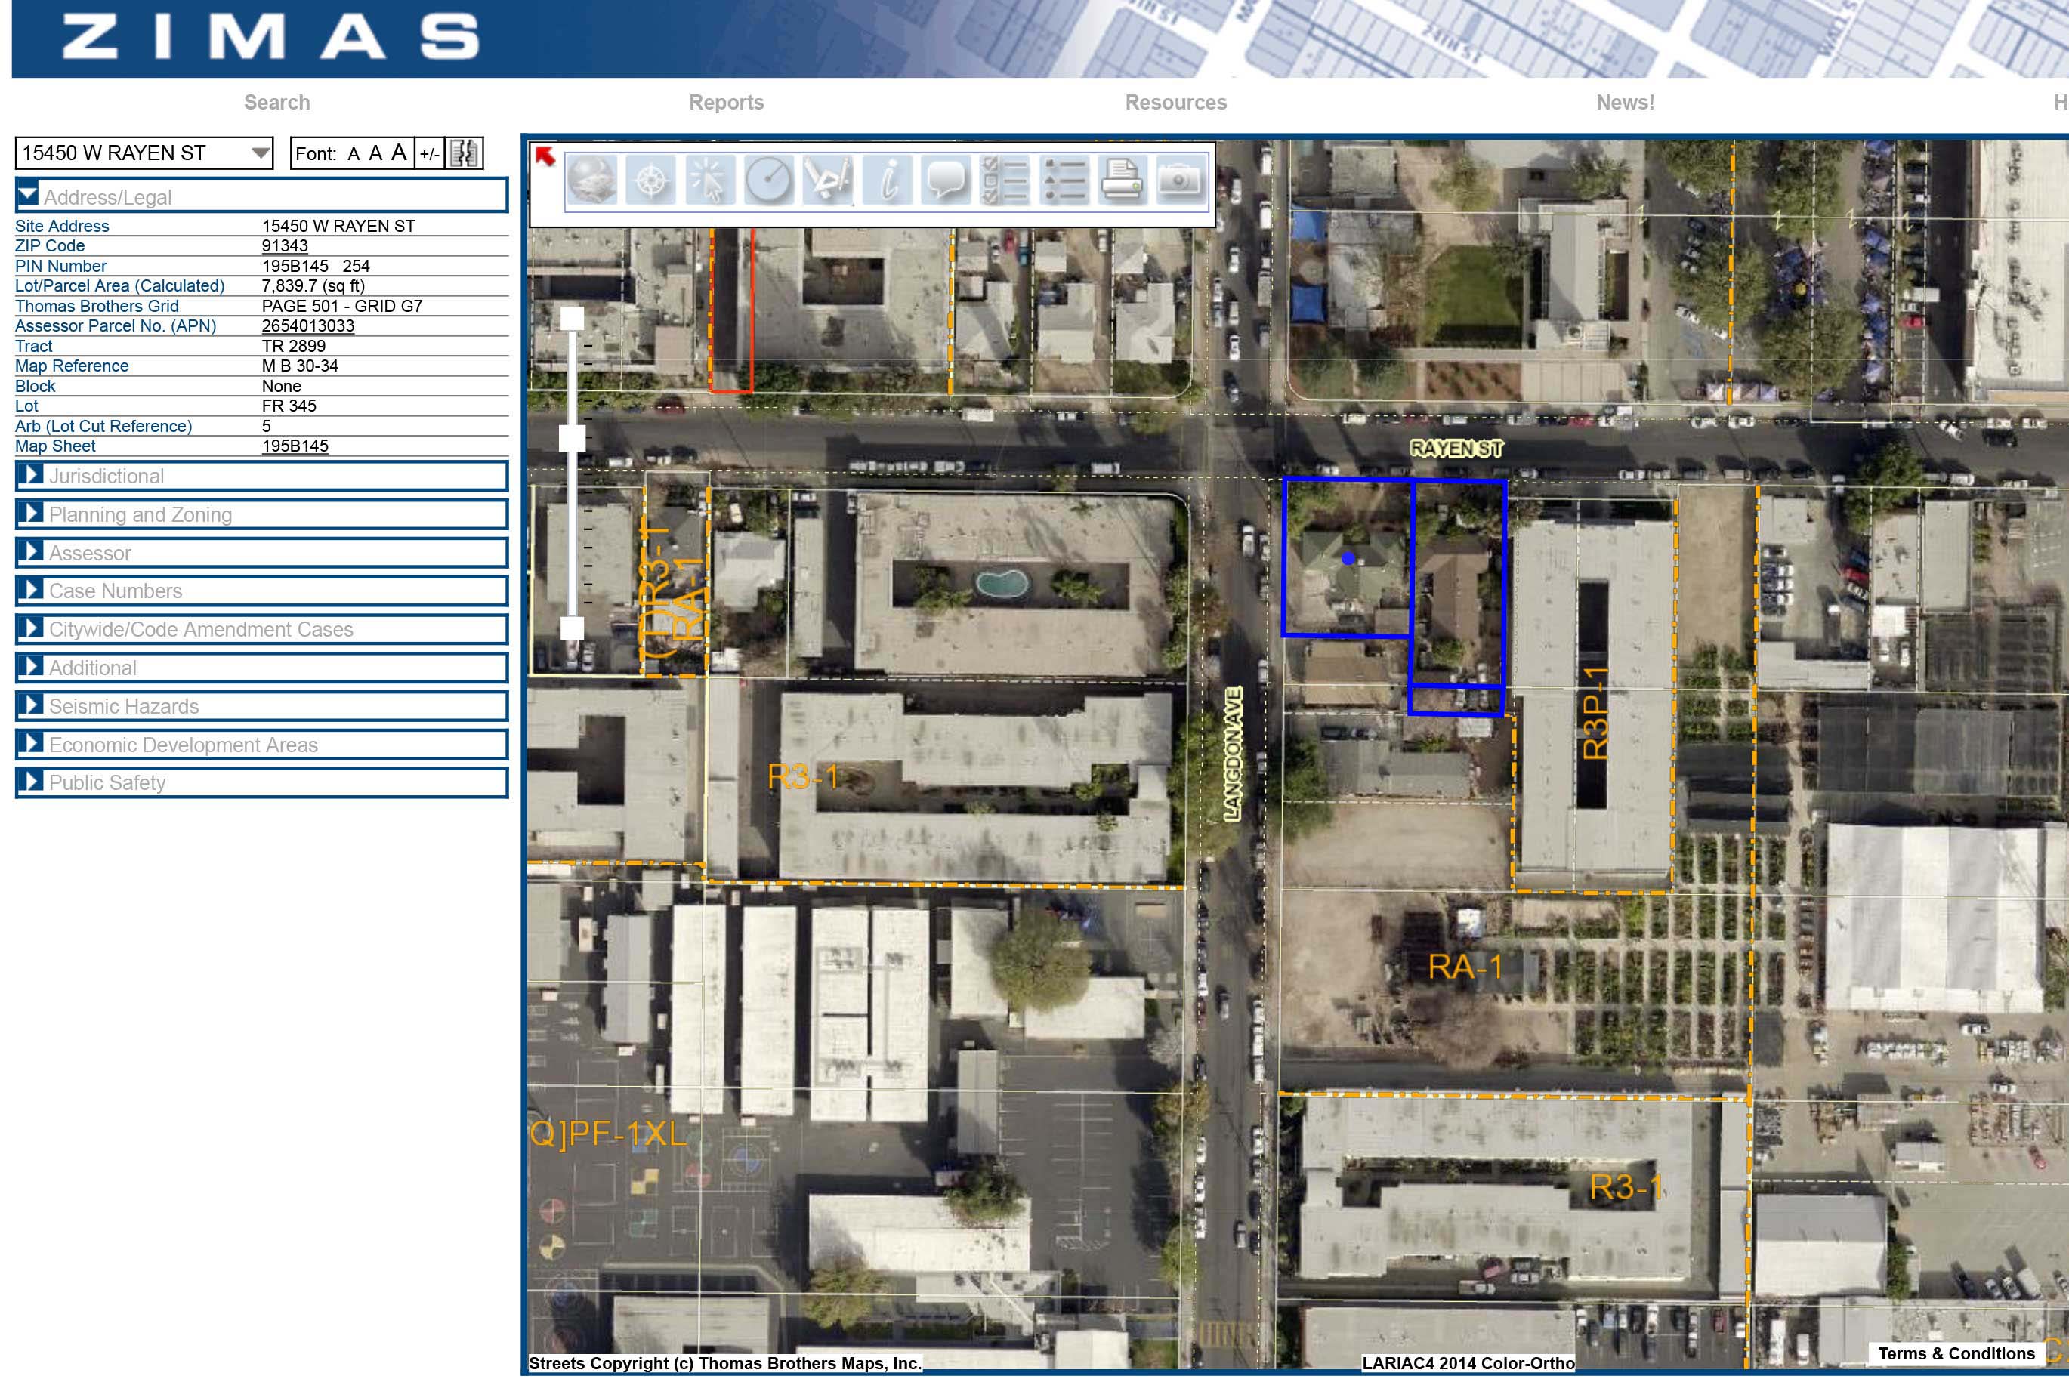This screenshot has width=2069, height=1379.
Task: Click the split report columns icon
Action: point(464,154)
